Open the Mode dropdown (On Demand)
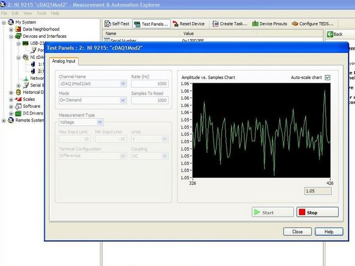The image size is (355, 266). [123, 100]
